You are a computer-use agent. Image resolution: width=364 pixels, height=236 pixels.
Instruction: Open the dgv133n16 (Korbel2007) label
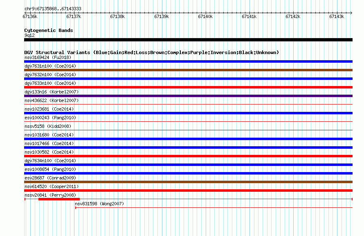[x=52, y=92]
